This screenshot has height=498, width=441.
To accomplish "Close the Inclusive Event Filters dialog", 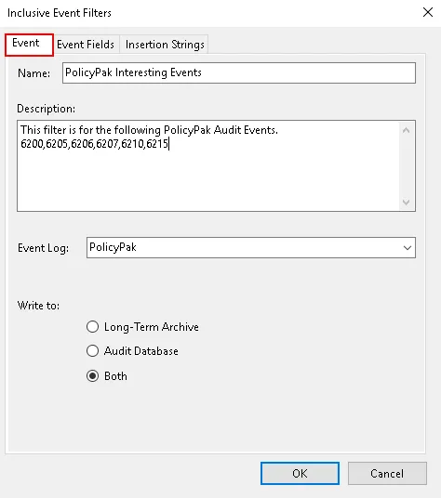I will 428,12.
